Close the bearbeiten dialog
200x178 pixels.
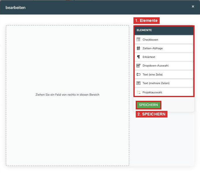193,7
